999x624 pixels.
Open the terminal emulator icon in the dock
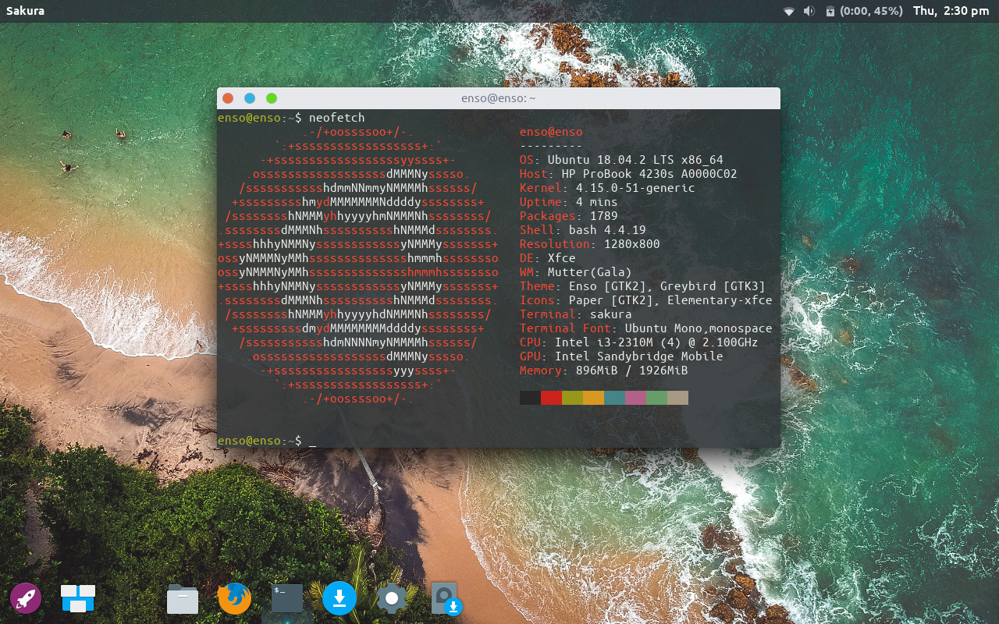coord(286,597)
